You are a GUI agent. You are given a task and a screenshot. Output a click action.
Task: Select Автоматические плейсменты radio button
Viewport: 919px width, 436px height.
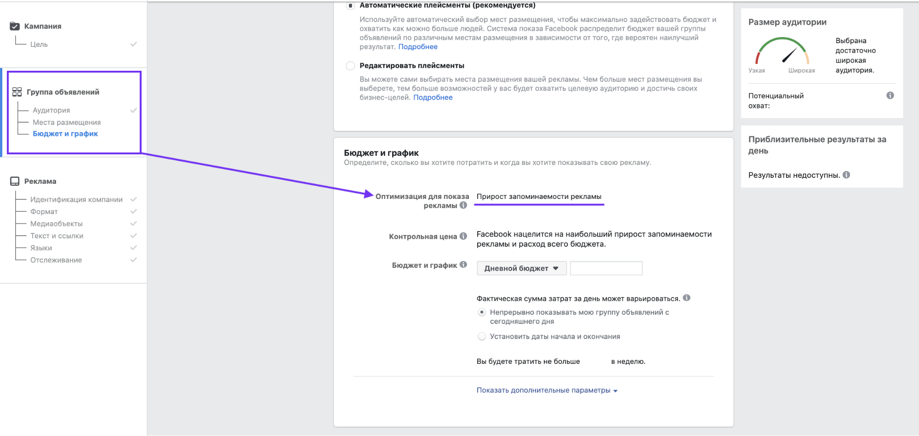[350, 6]
